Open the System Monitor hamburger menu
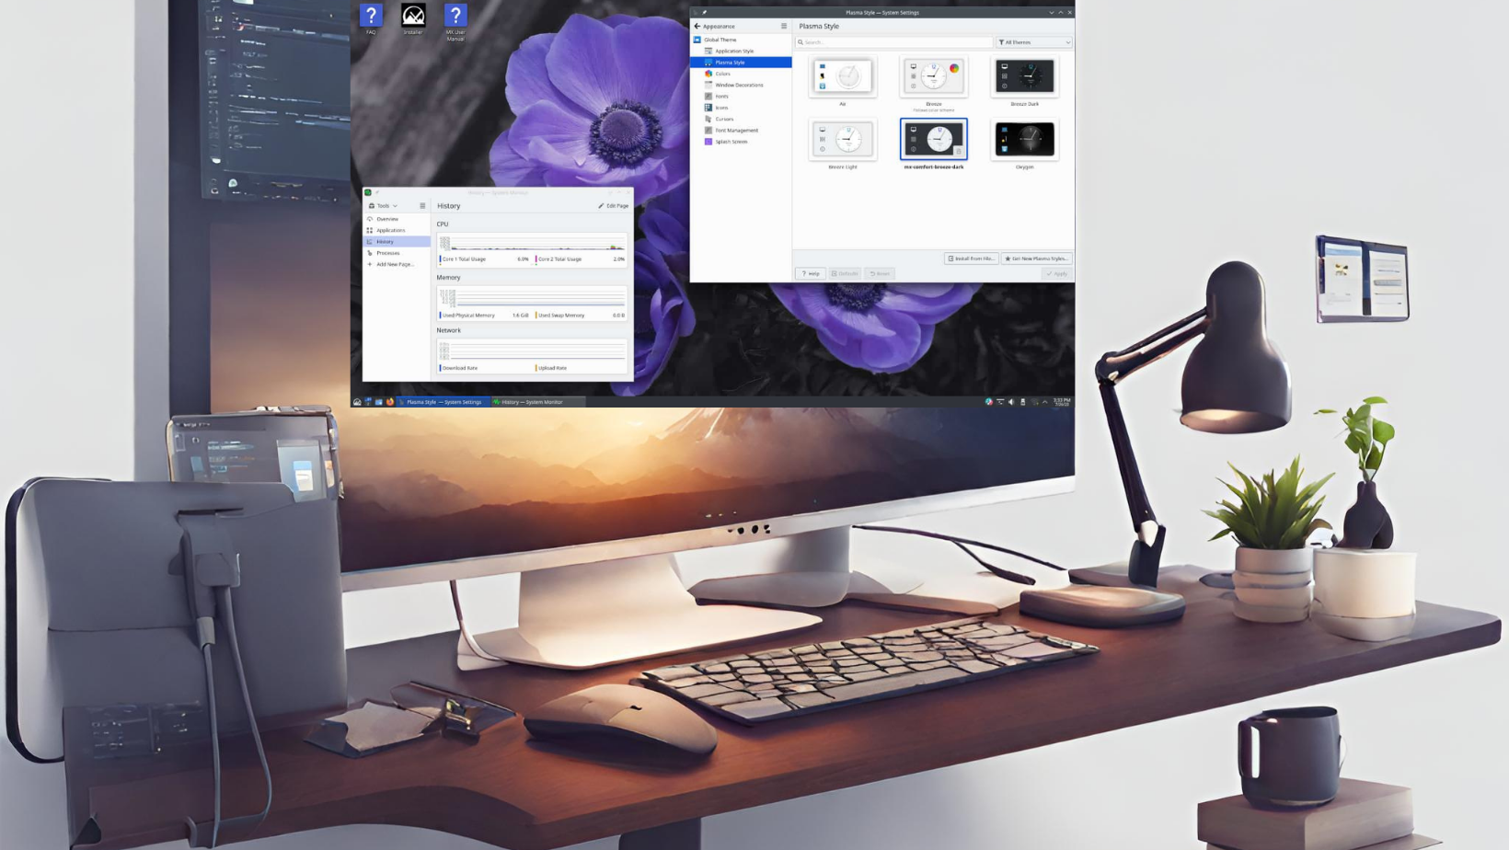1509x850 pixels. (422, 206)
